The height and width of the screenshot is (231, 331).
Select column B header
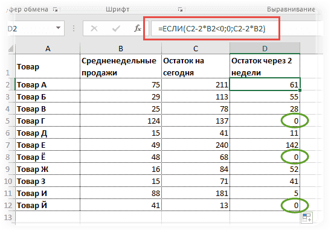pyautogui.click(x=121, y=49)
